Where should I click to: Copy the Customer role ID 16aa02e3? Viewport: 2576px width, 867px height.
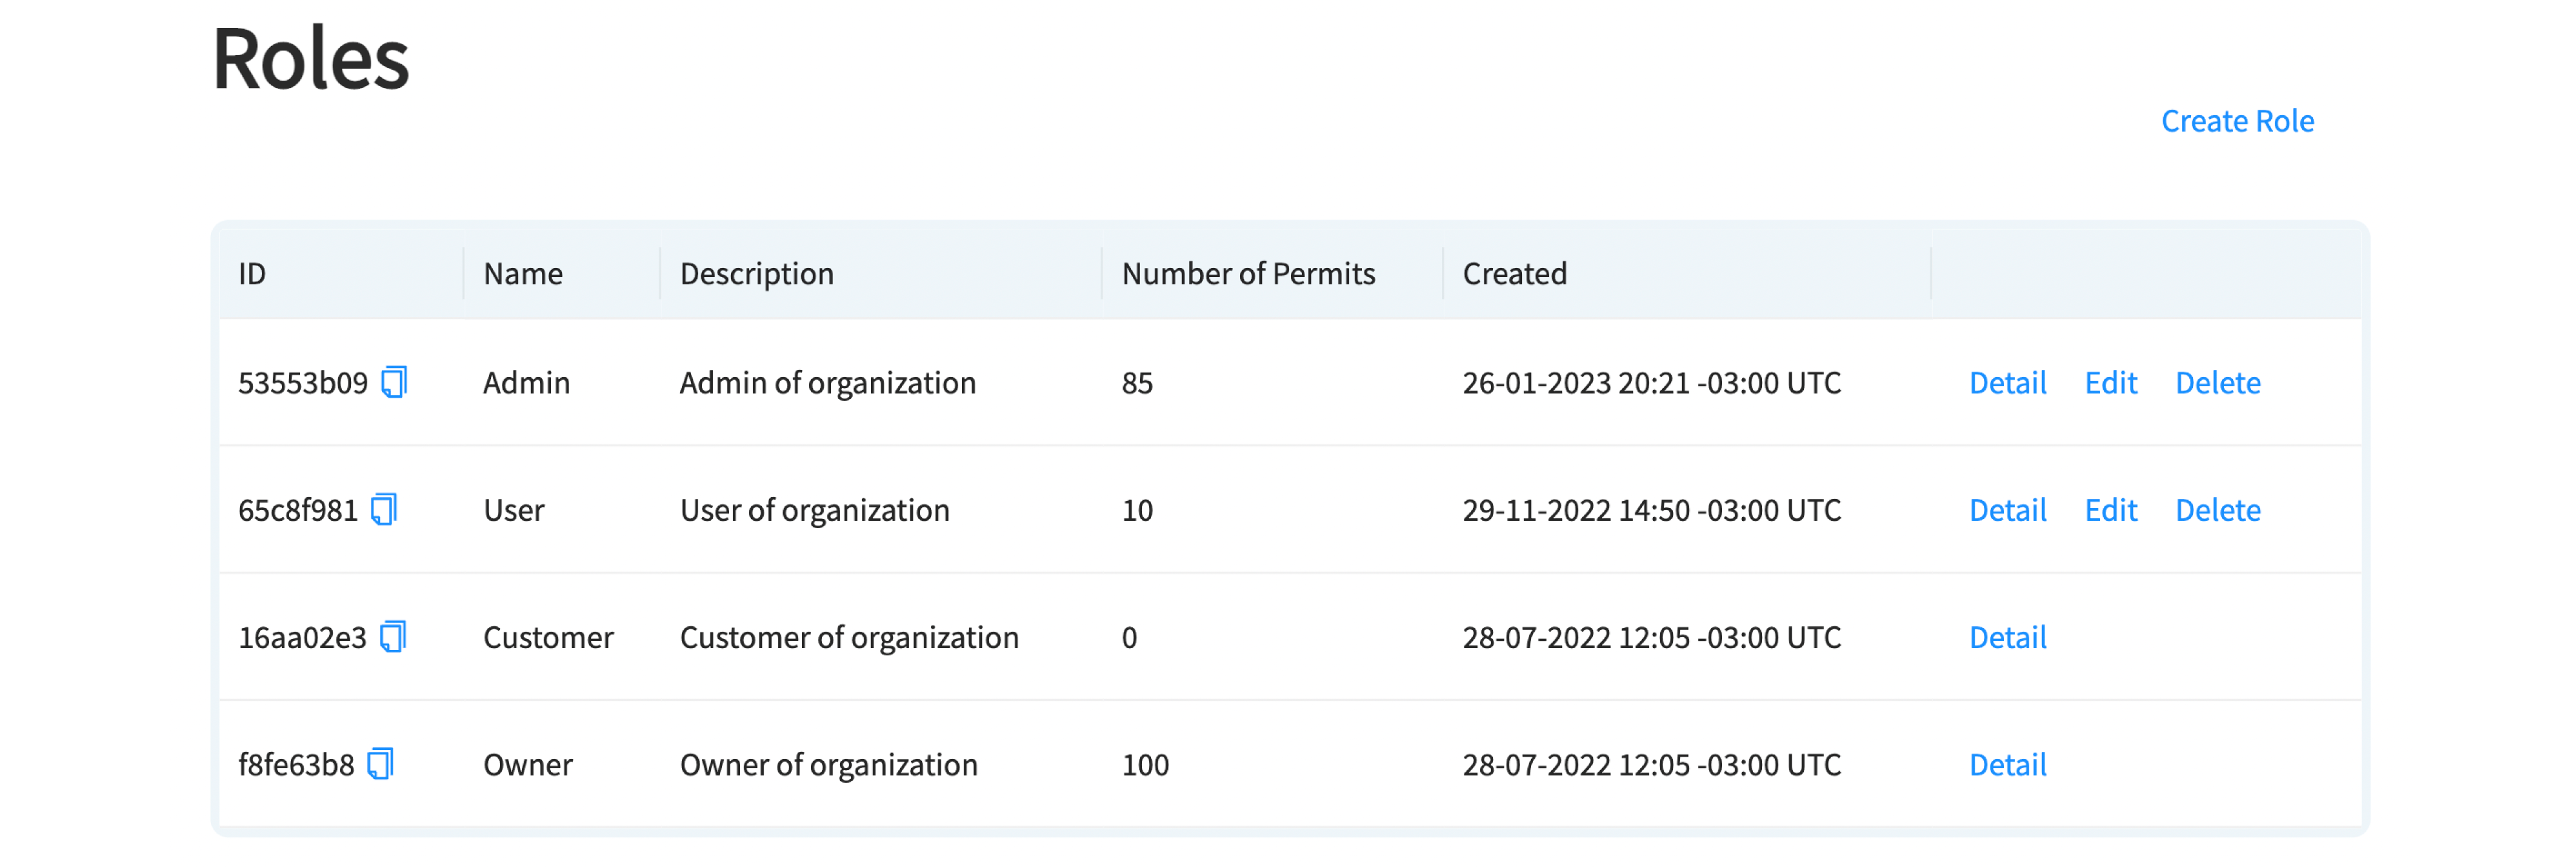click(x=393, y=636)
